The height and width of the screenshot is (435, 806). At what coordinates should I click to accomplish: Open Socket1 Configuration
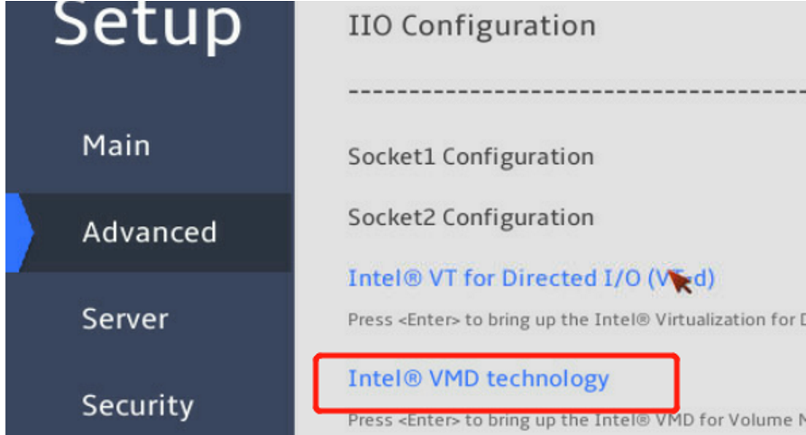click(471, 157)
